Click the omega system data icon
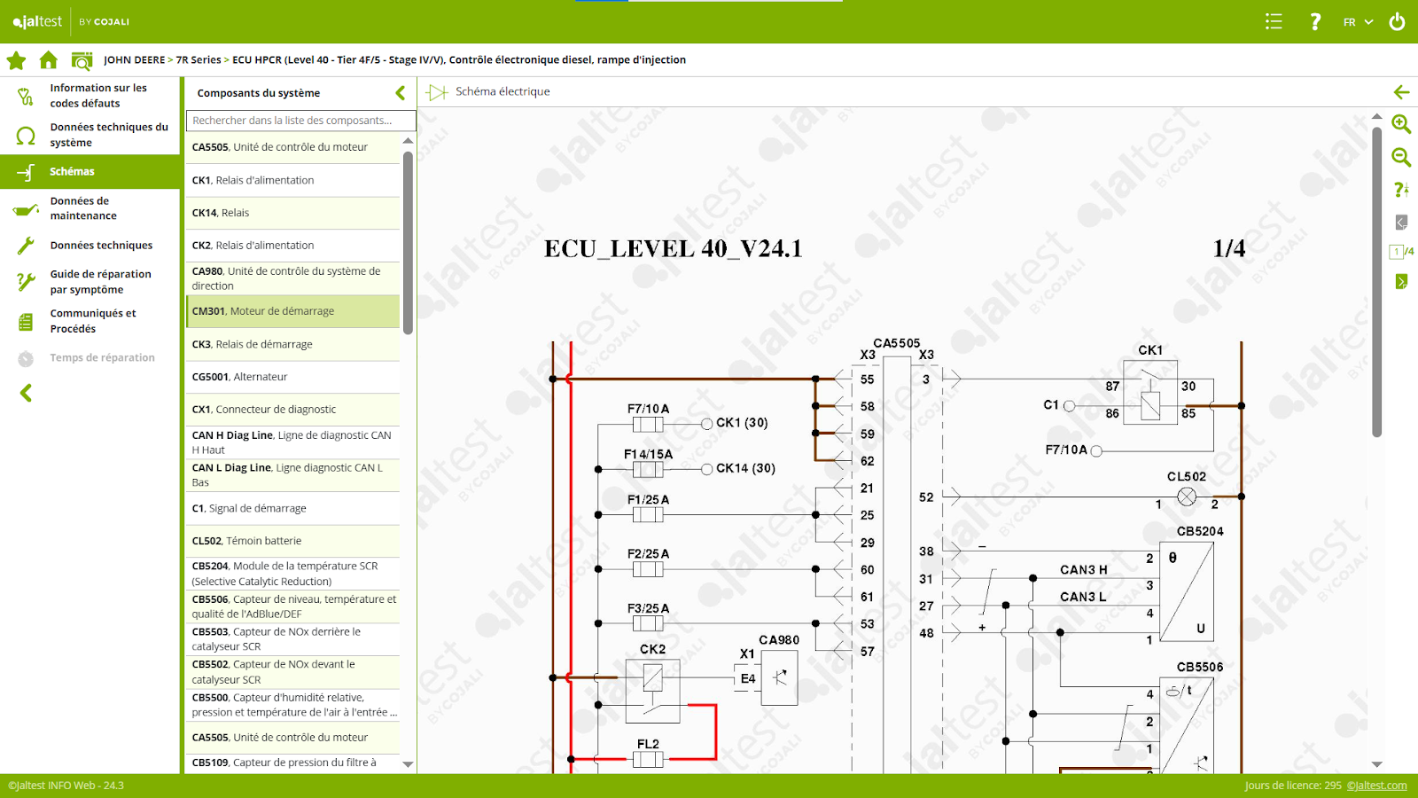Viewport: 1418px width, 798px height. (26, 136)
